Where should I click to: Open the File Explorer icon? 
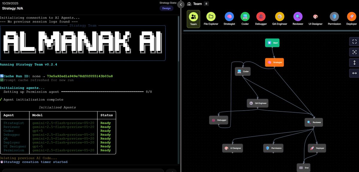point(211,17)
